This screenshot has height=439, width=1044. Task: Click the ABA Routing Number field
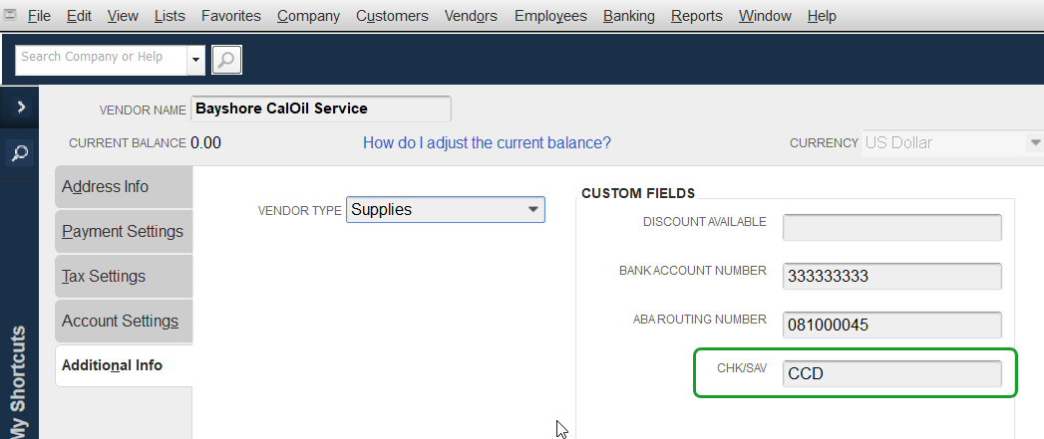(892, 326)
